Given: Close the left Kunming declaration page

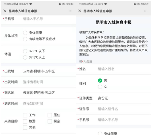Looking at the screenshot, I should [5, 11].
